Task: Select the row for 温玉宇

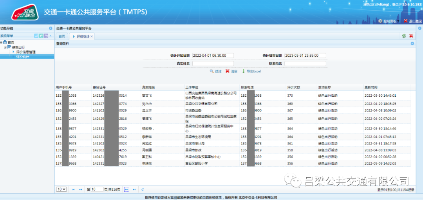Action: point(233,110)
